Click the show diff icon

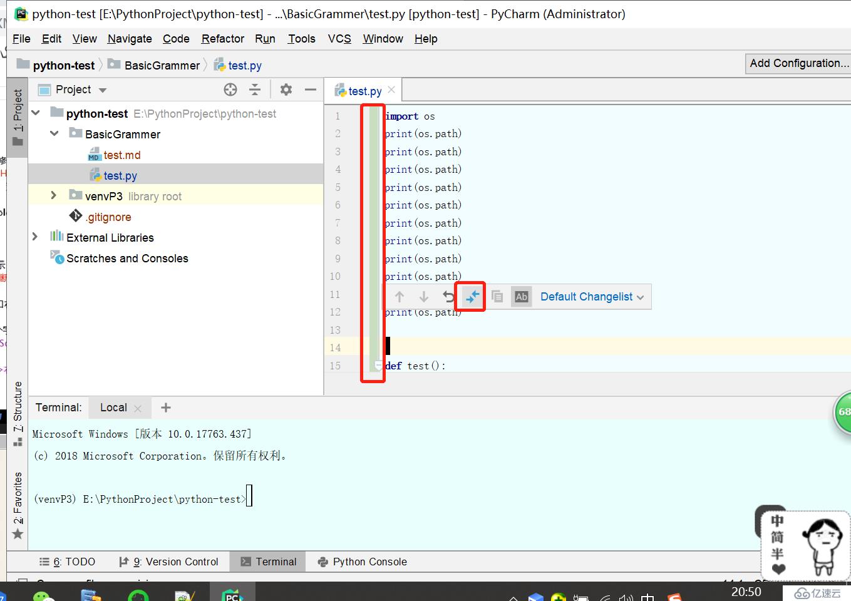tap(472, 297)
